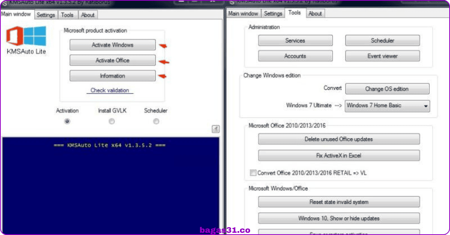Click the Change OS edition button
The image size is (450, 235).
point(387,89)
